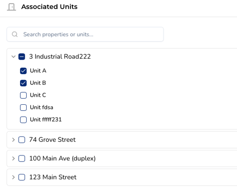Screen dimensions: 237x187
Task: Expand the 100 Main Ave (duplex) property
Action: tap(14, 158)
